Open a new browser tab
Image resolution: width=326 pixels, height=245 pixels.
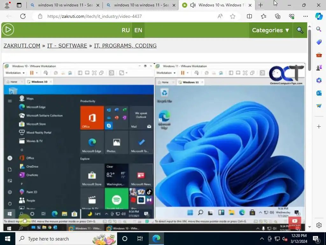click(260, 5)
